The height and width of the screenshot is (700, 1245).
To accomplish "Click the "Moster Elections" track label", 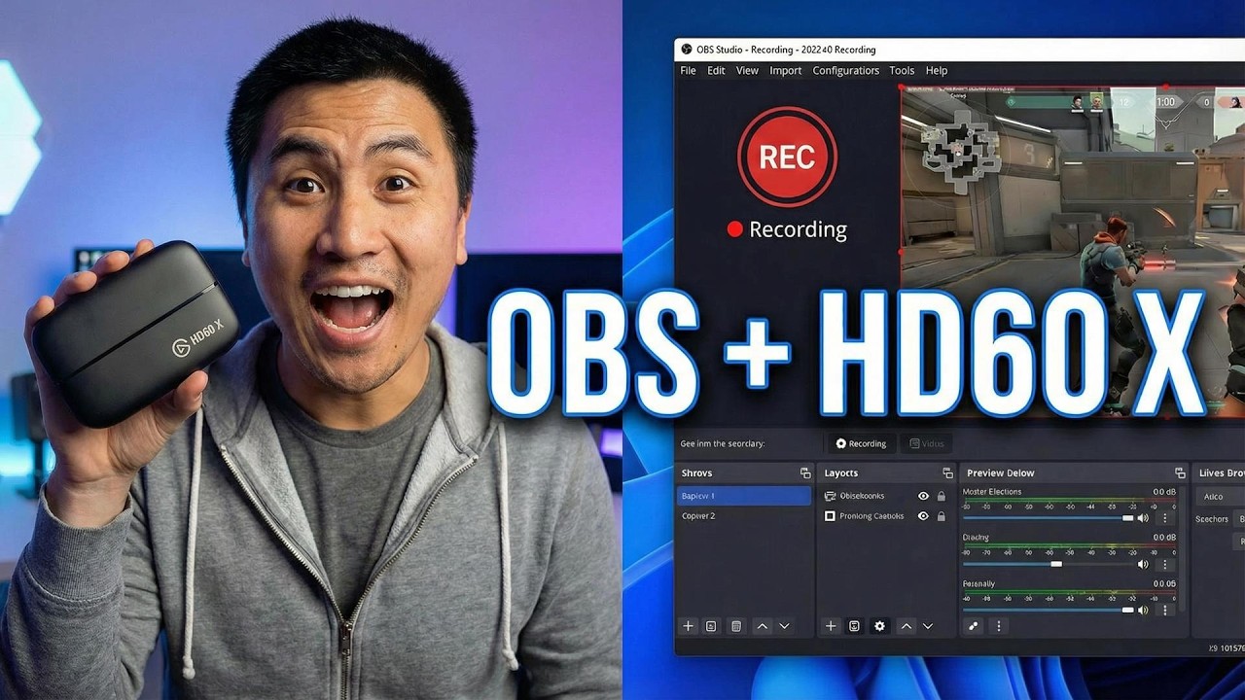I will pos(992,492).
